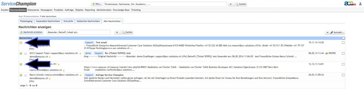Click Support tag on Test email
Screen dimensions: 364x105
tap(89, 42)
